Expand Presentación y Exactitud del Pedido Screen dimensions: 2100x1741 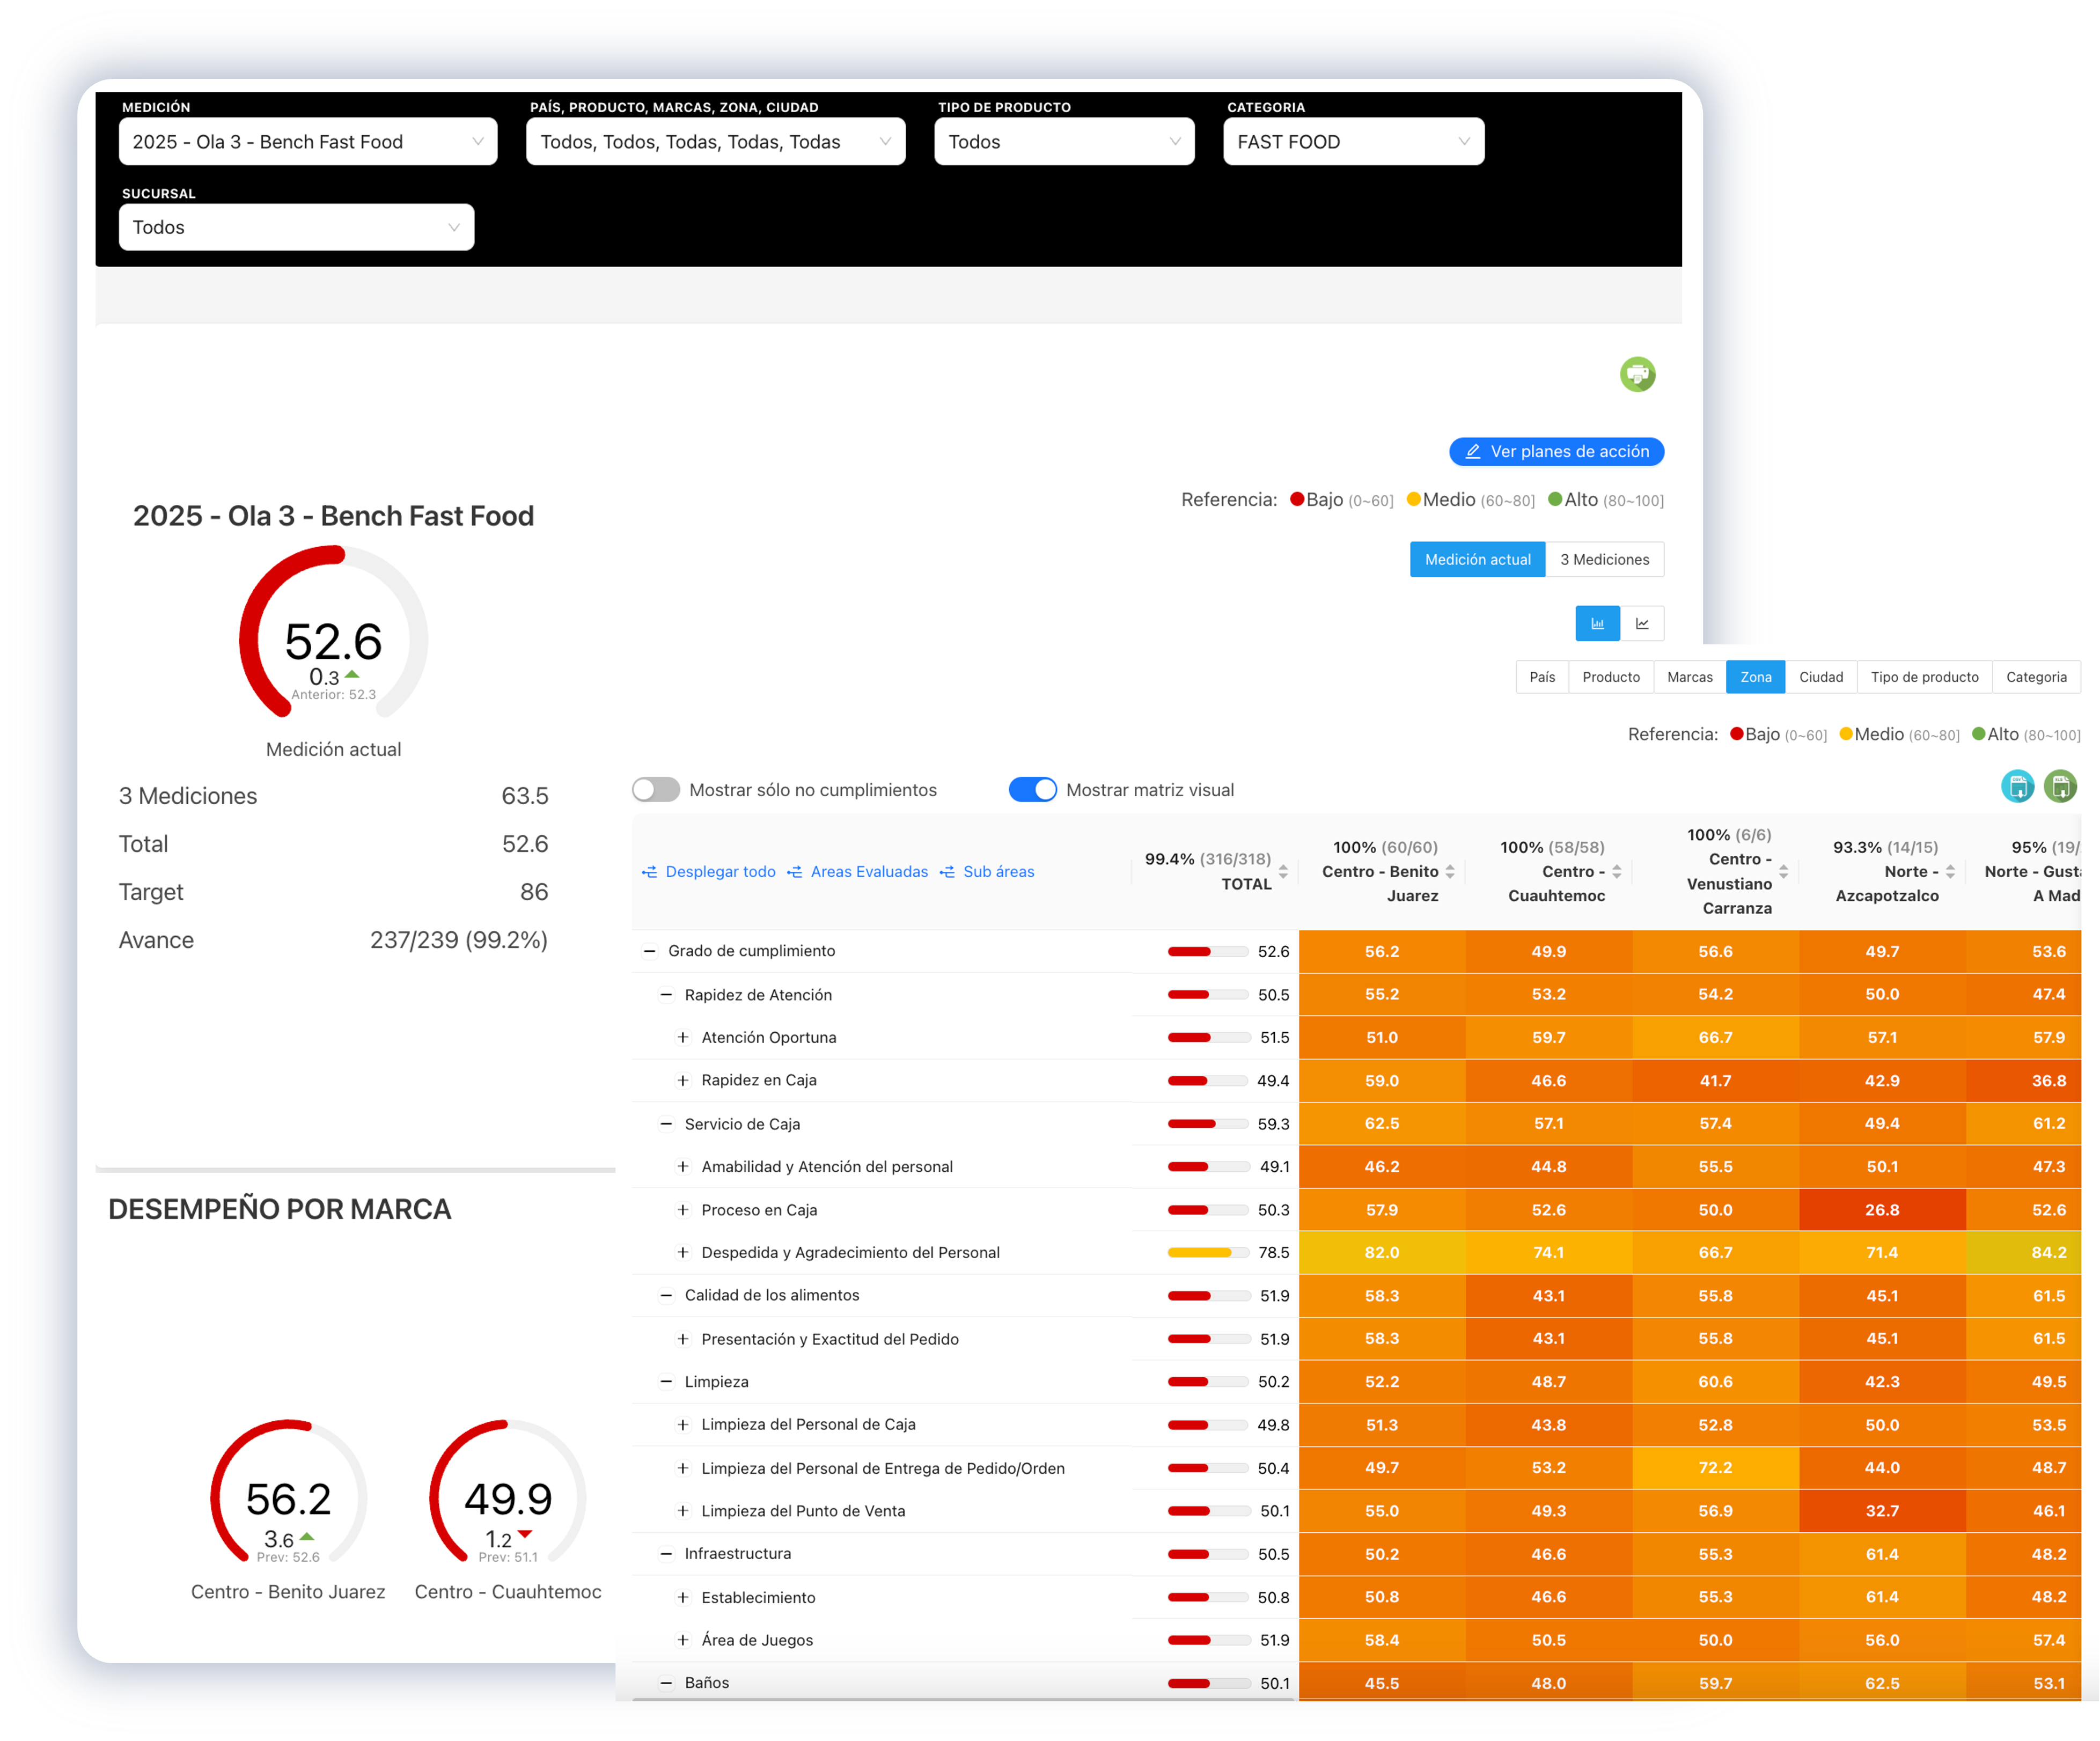[683, 1339]
